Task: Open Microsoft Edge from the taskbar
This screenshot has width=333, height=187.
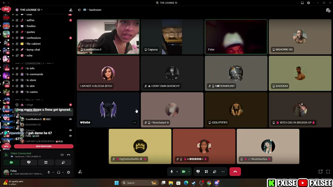Action: click(x=186, y=183)
